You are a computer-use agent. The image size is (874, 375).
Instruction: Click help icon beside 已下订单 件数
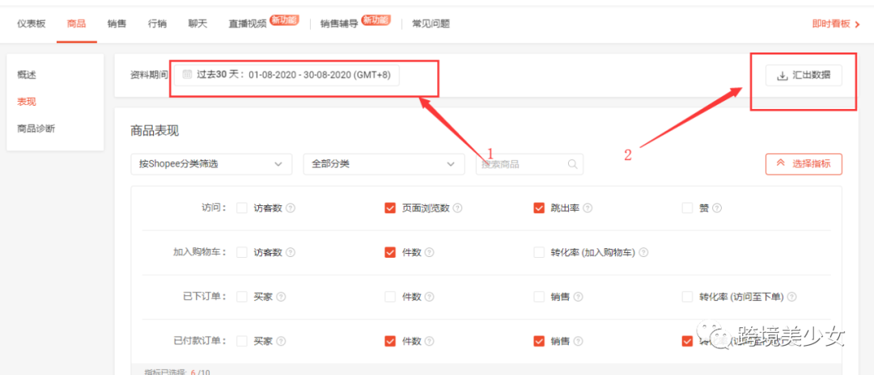pos(429,297)
